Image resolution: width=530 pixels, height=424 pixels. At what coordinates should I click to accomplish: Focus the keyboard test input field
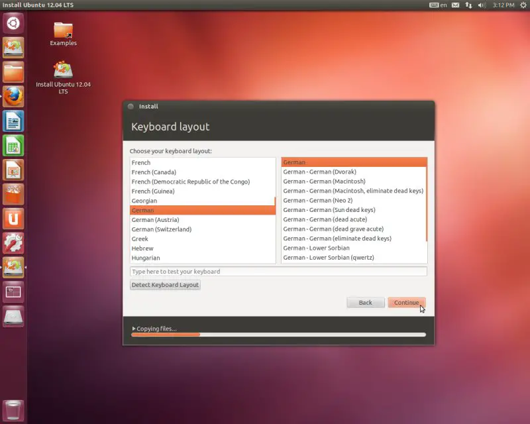pyautogui.click(x=278, y=272)
